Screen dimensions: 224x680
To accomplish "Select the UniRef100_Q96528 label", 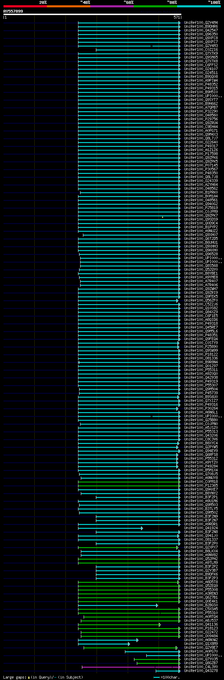I will click(201, 254).
